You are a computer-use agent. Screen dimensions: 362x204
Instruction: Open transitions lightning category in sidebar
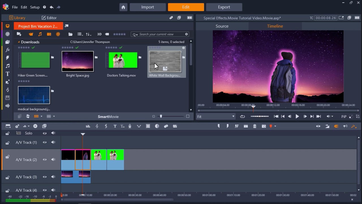point(8,58)
